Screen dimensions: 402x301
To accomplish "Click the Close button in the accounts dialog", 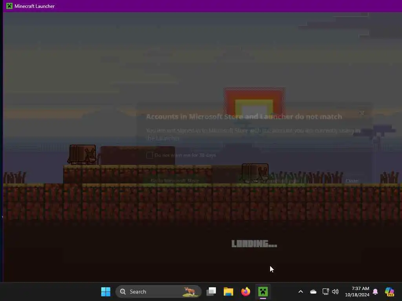I will pyautogui.click(x=352, y=181).
